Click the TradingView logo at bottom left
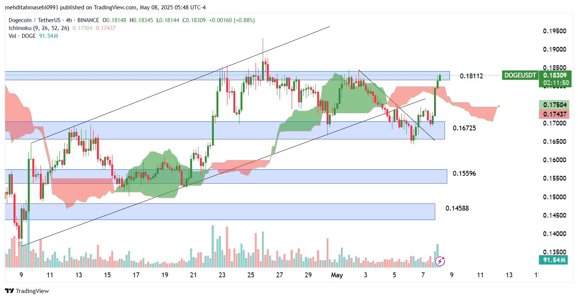 [27, 291]
